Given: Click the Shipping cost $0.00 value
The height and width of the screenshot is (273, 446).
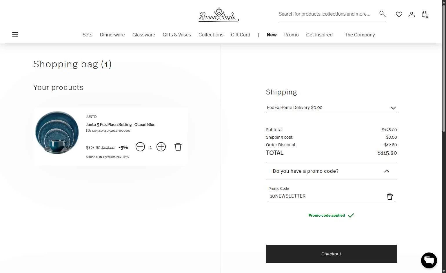Looking at the screenshot, I should pos(391,137).
